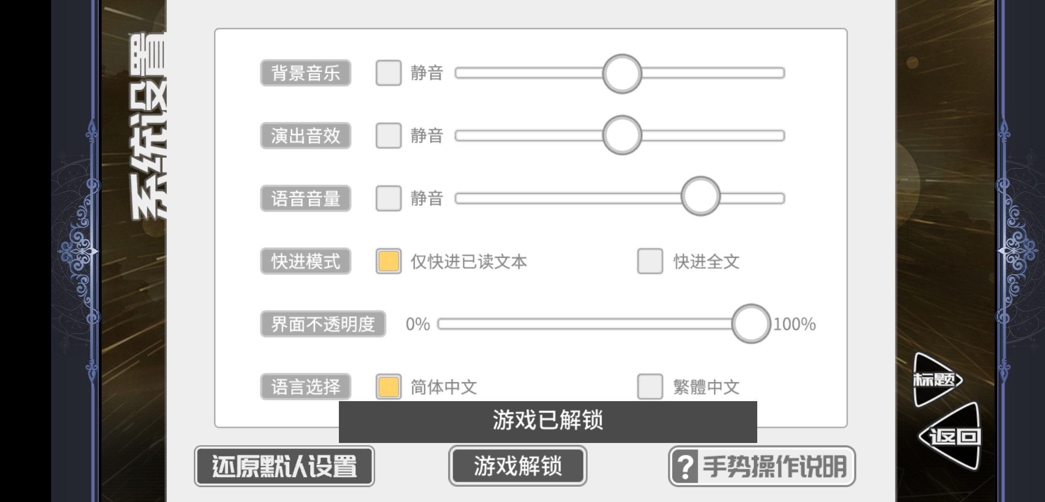Open 手势操作说明 gesture instructions

pos(762,466)
